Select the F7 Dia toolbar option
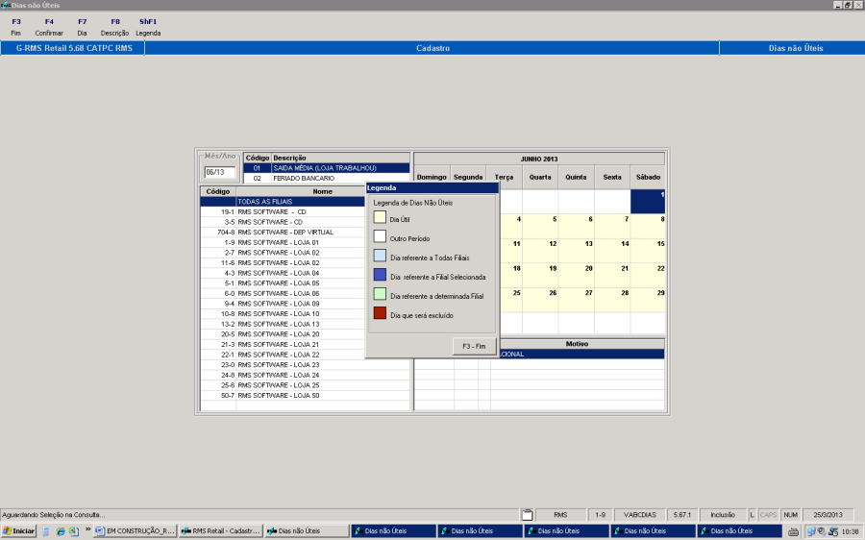 click(83, 27)
